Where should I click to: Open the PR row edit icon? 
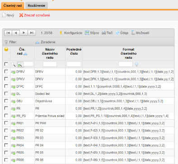coord(13,109)
